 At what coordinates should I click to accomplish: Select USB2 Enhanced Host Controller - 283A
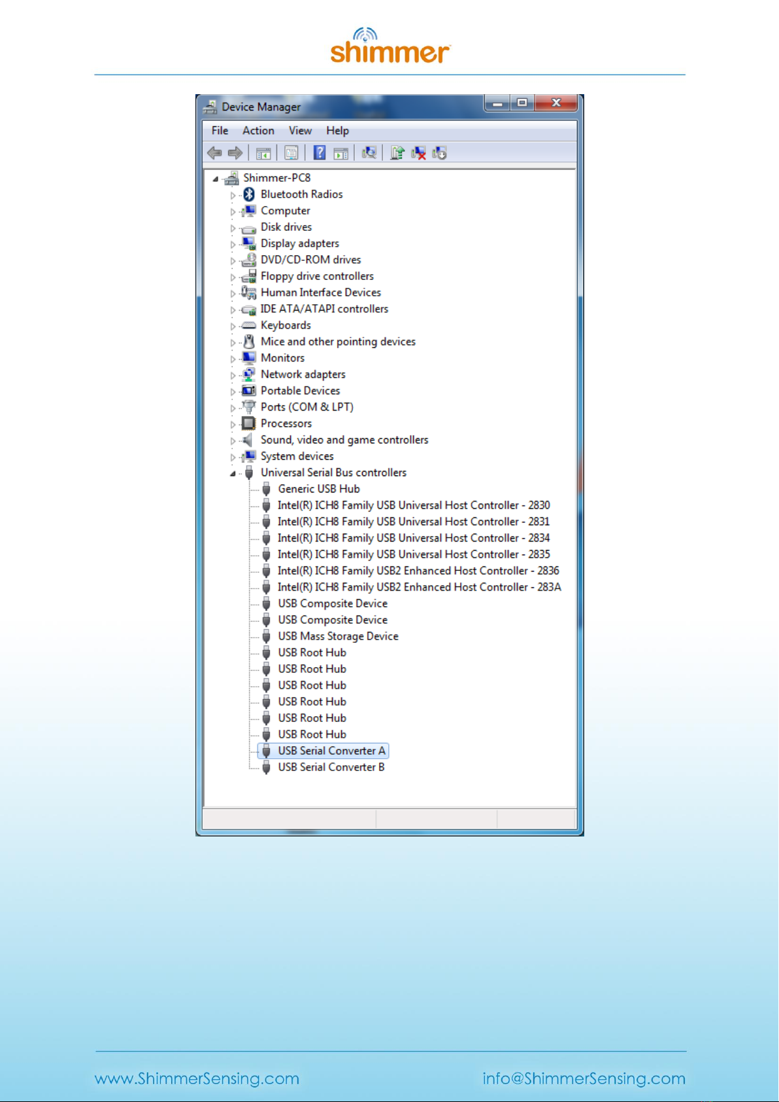click(419, 587)
